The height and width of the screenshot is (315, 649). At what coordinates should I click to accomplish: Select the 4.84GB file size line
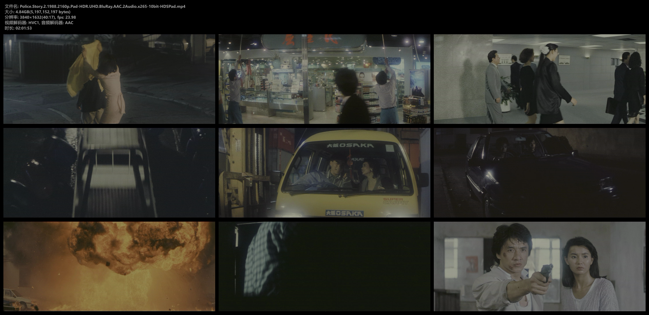point(38,12)
